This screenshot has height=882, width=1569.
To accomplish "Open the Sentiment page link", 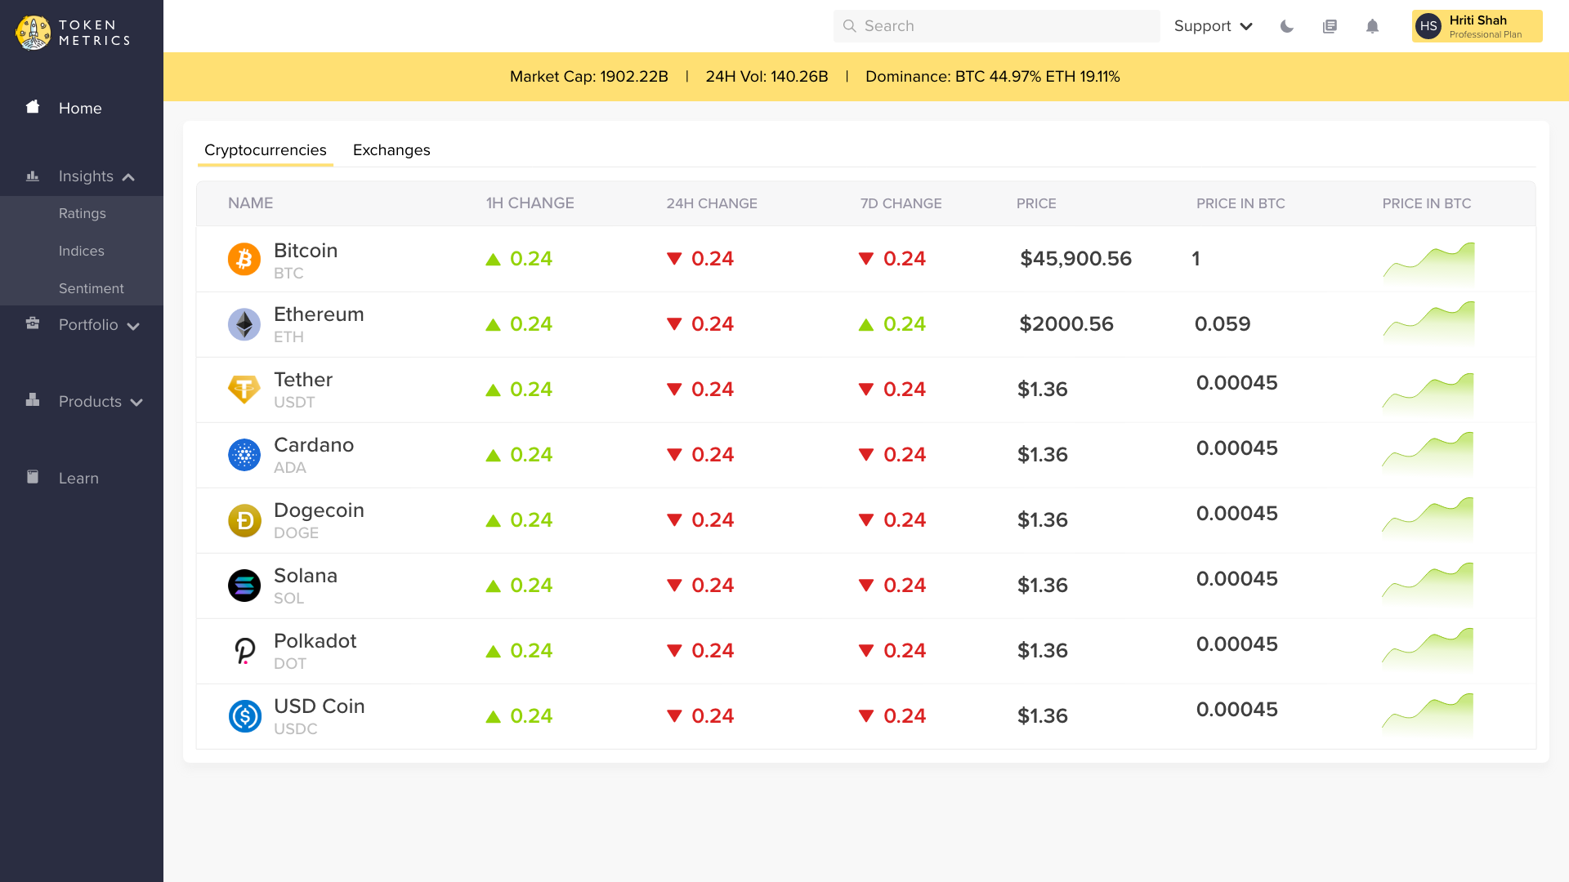I will point(92,289).
